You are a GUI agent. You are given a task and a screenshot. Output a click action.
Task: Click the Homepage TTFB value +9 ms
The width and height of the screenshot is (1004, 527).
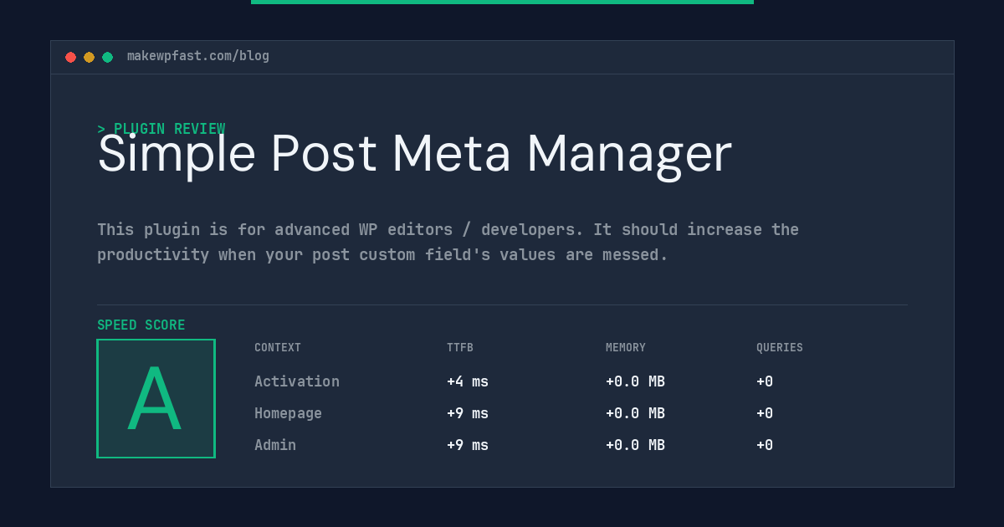click(x=468, y=413)
